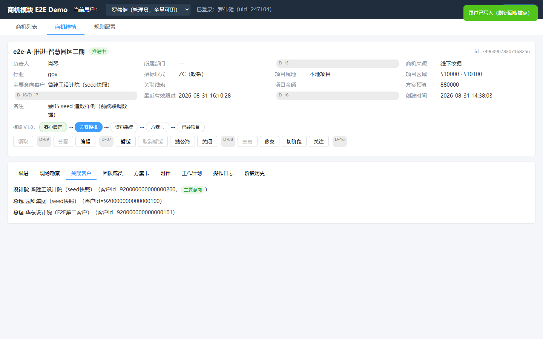The image size is (543, 339).
Task: Click the 移交 button
Action: [x=270, y=142]
